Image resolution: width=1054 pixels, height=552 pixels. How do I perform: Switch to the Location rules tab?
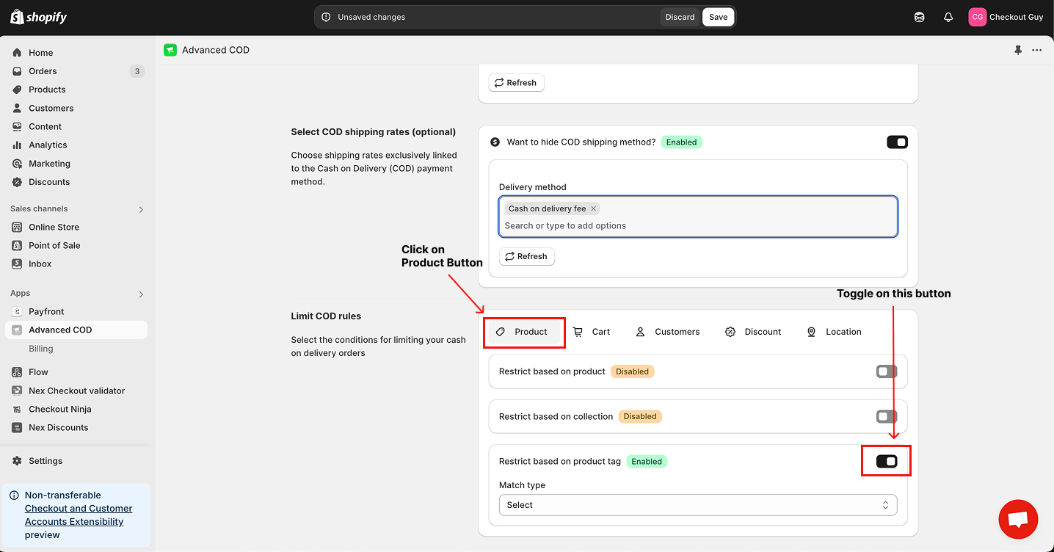834,332
